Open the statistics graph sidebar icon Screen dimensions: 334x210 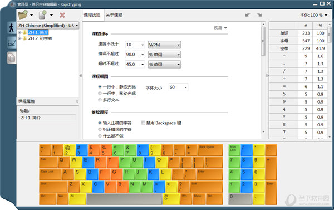click(x=12, y=42)
